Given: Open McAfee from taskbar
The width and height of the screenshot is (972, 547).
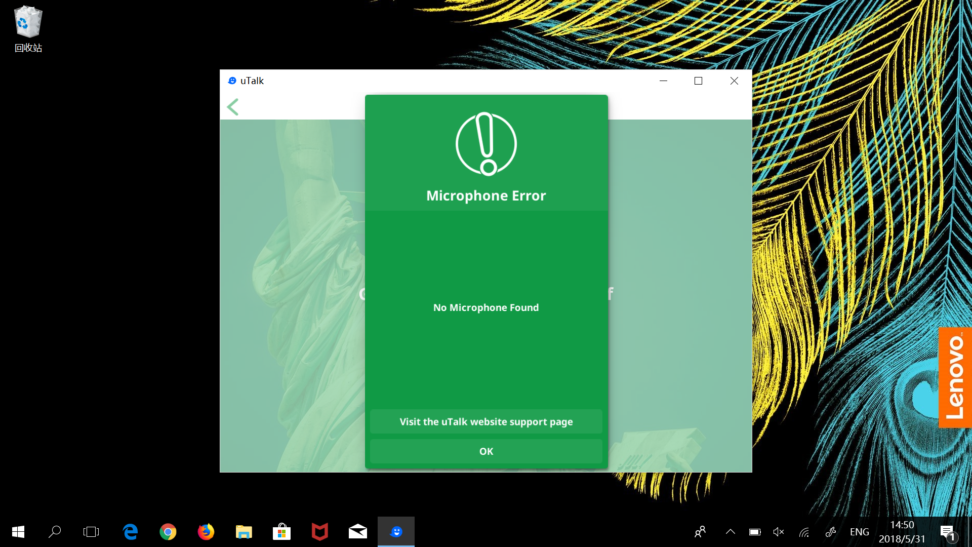Looking at the screenshot, I should click(320, 532).
